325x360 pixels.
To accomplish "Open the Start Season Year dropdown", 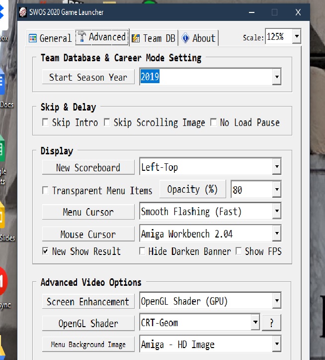I will coord(276,77).
